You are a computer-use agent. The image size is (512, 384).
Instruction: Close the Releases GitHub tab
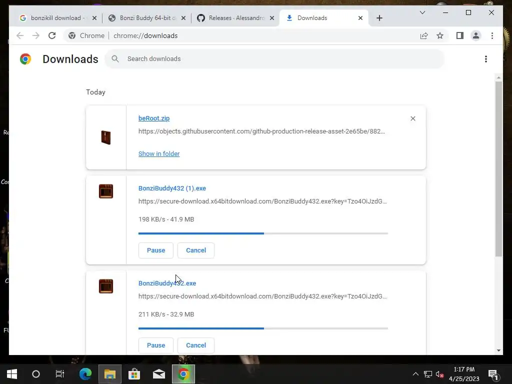272,18
